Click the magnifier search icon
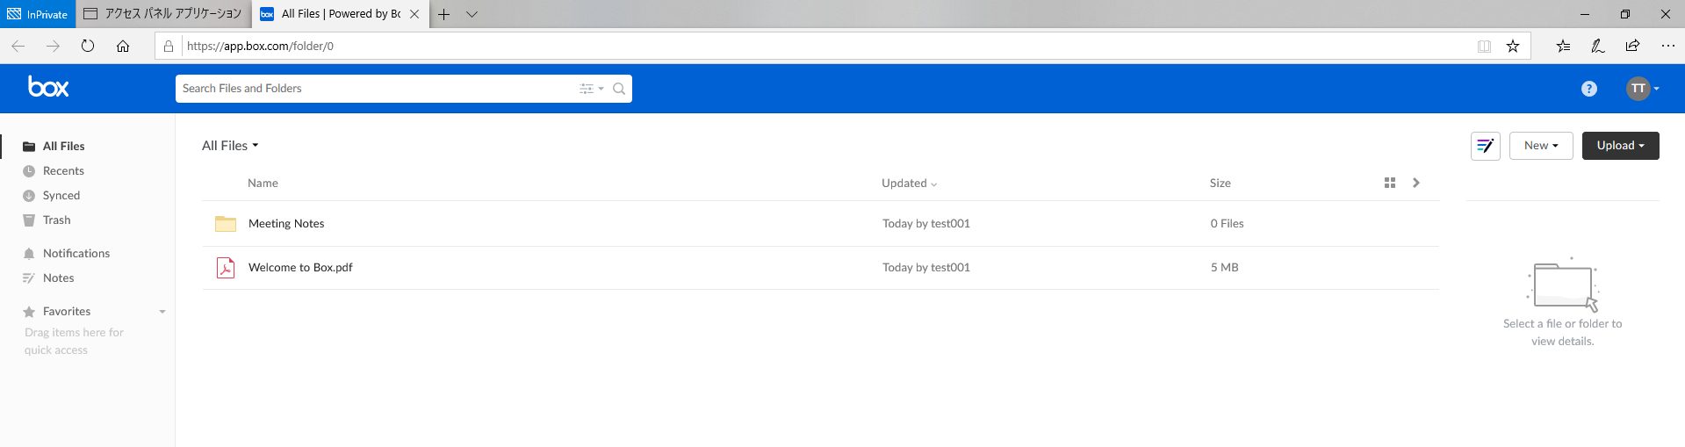1685x447 pixels. click(619, 89)
